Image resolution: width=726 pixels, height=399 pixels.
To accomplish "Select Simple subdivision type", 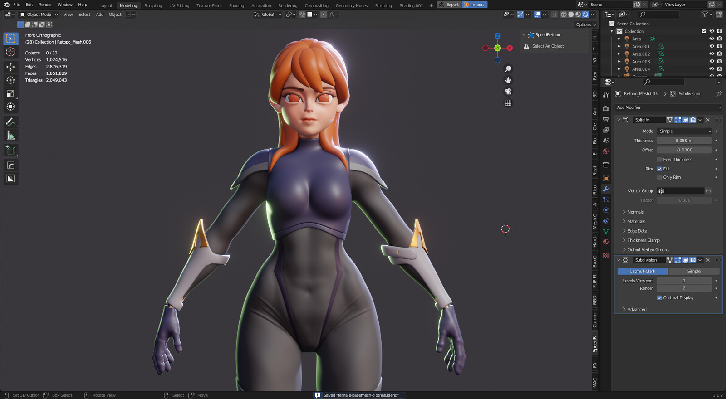I will (x=694, y=271).
